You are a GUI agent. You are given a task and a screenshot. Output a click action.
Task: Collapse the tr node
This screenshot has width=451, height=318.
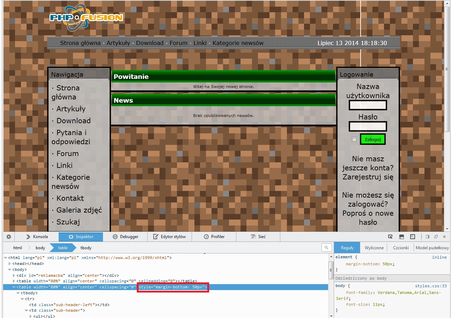(x=22, y=299)
